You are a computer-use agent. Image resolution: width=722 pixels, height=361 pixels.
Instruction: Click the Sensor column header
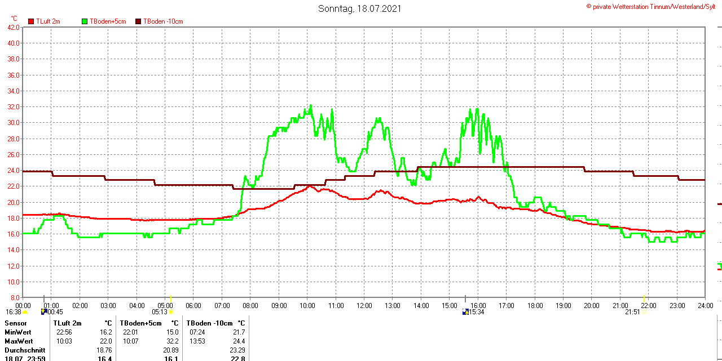[x=15, y=323]
